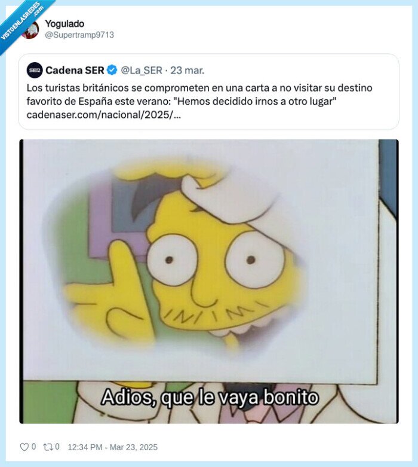Click the Cadena SER account name
Viewport: 418px width, 467px height.
click(x=75, y=71)
